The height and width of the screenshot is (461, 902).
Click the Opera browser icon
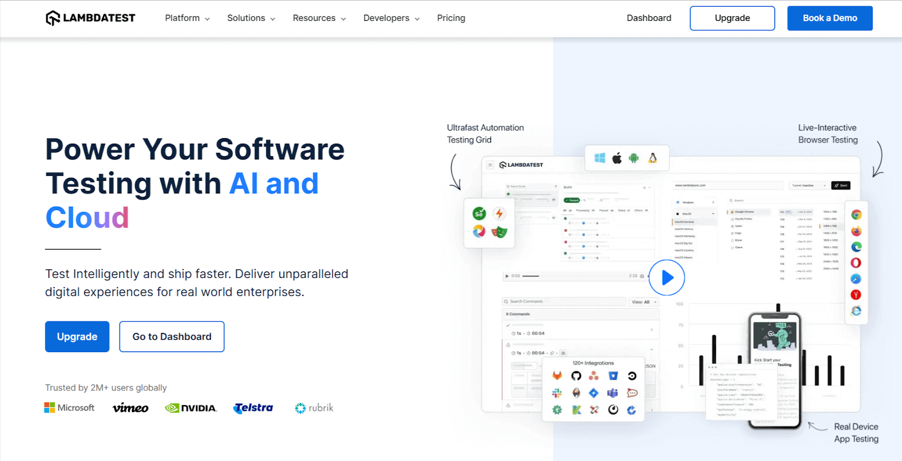[856, 263]
